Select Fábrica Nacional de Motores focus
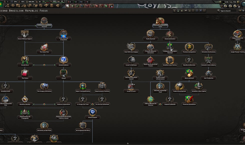This screenshot has height=145, width=245. [150, 101]
